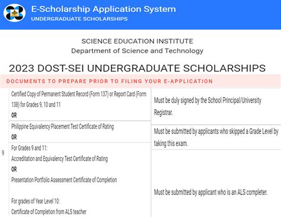Screen dimensions: 281x217
Task: Click the first OR under Form 138
Action: coord(14,115)
